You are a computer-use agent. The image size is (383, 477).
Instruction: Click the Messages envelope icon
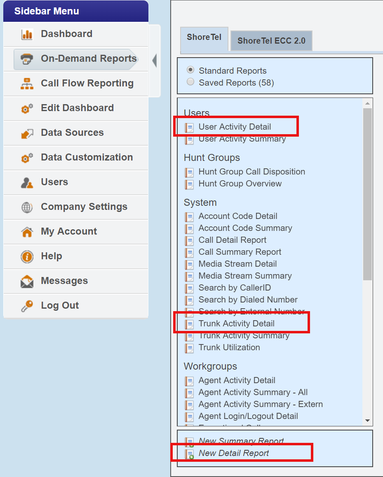[x=27, y=281]
